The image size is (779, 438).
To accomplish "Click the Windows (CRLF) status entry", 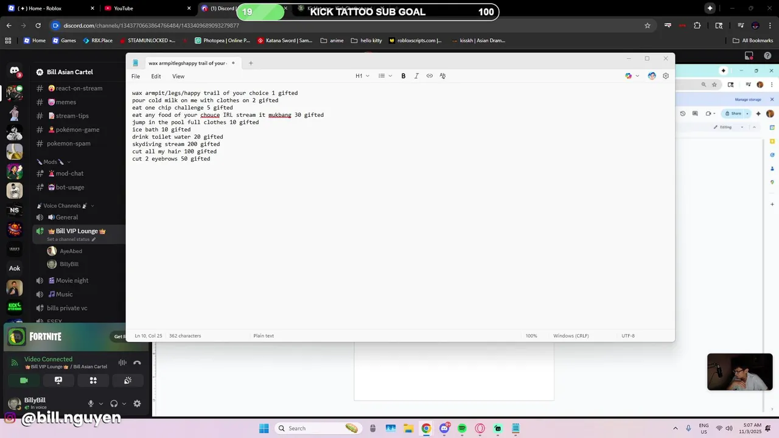I will (571, 336).
